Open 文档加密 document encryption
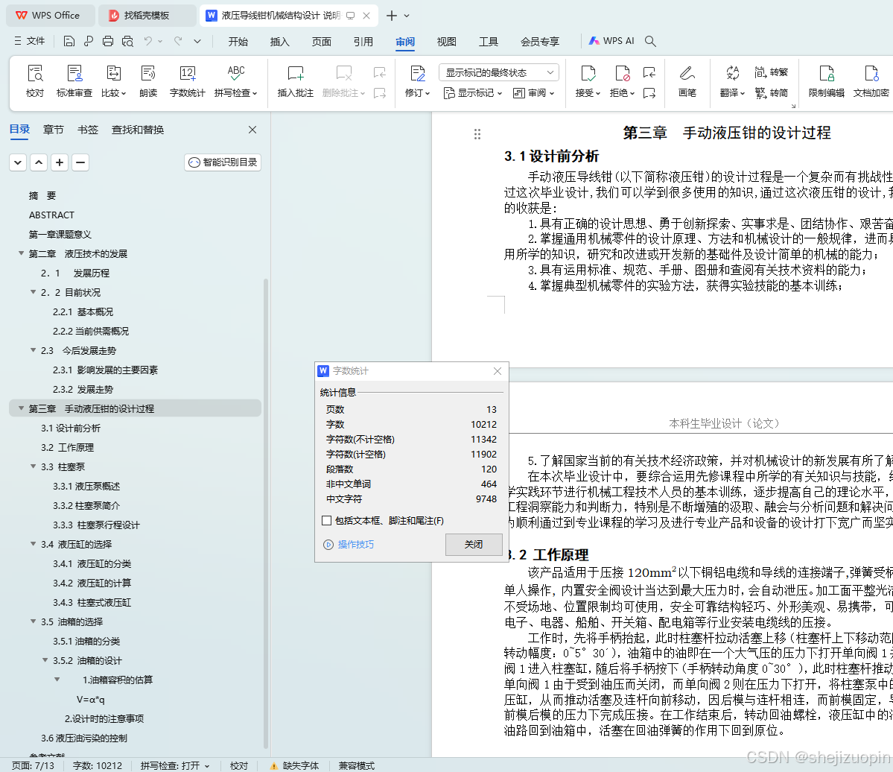The height and width of the screenshot is (772, 893). pyautogui.click(x=871, y=80)
